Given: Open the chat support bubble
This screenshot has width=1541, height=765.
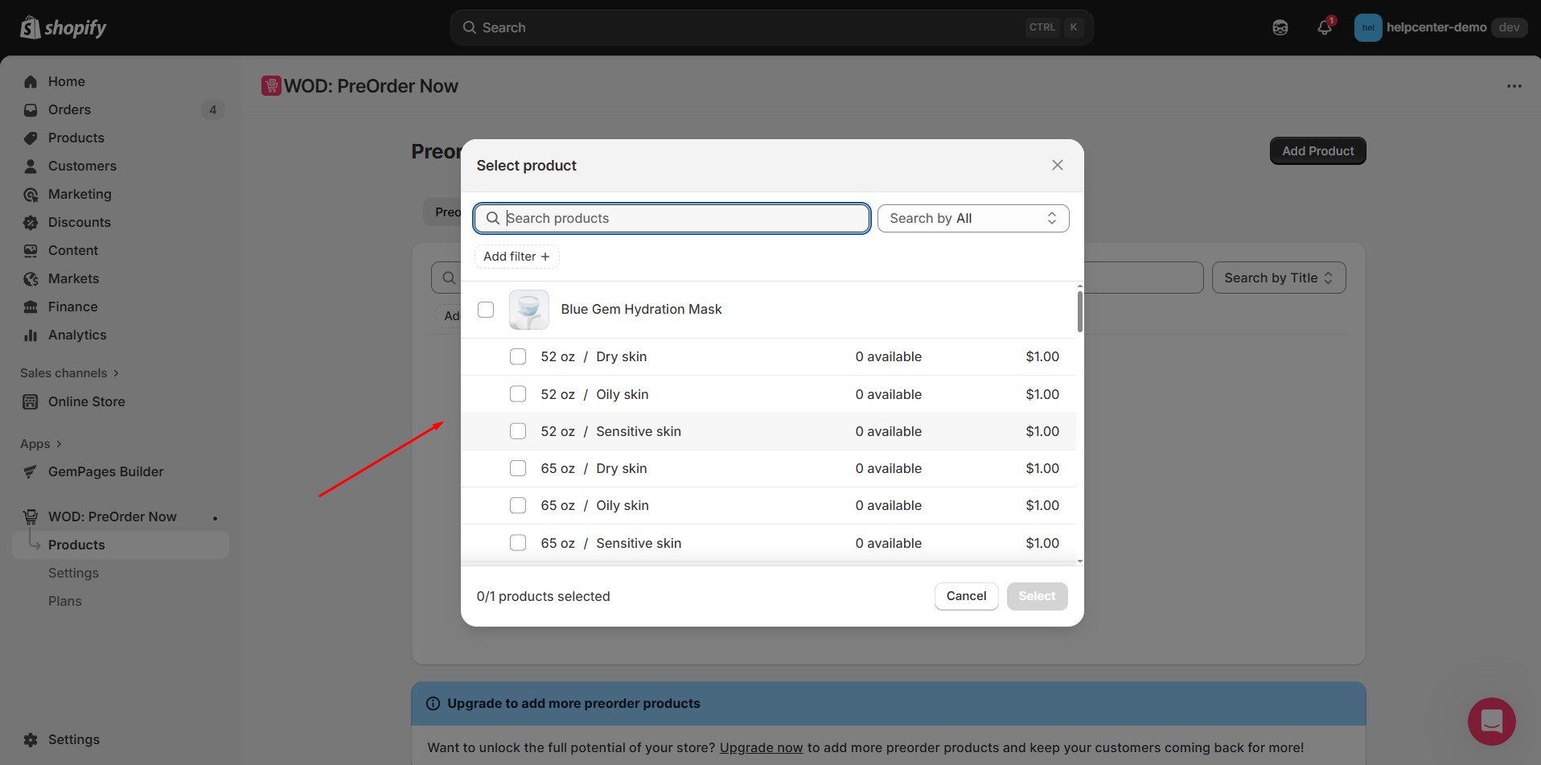Looking at the screenshot, I should point(1491,721).
